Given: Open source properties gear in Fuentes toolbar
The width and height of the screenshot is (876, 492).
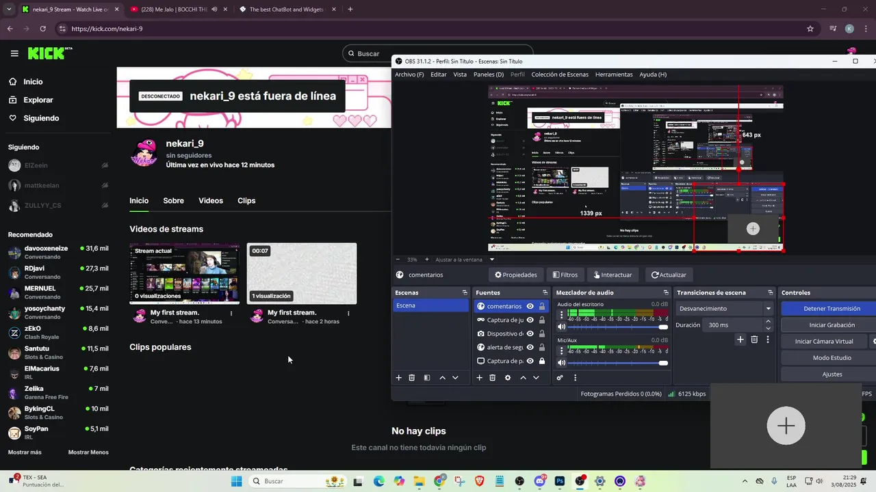Looking at the screenshot, I should [x=507, y=378].
